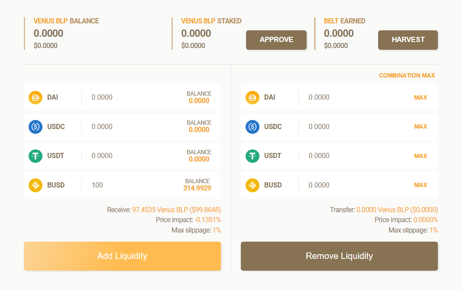Click the USDC icon in Remove Liquidity panel
The image size is (463, 291).
pyautogui.click(x=253, y=127)
